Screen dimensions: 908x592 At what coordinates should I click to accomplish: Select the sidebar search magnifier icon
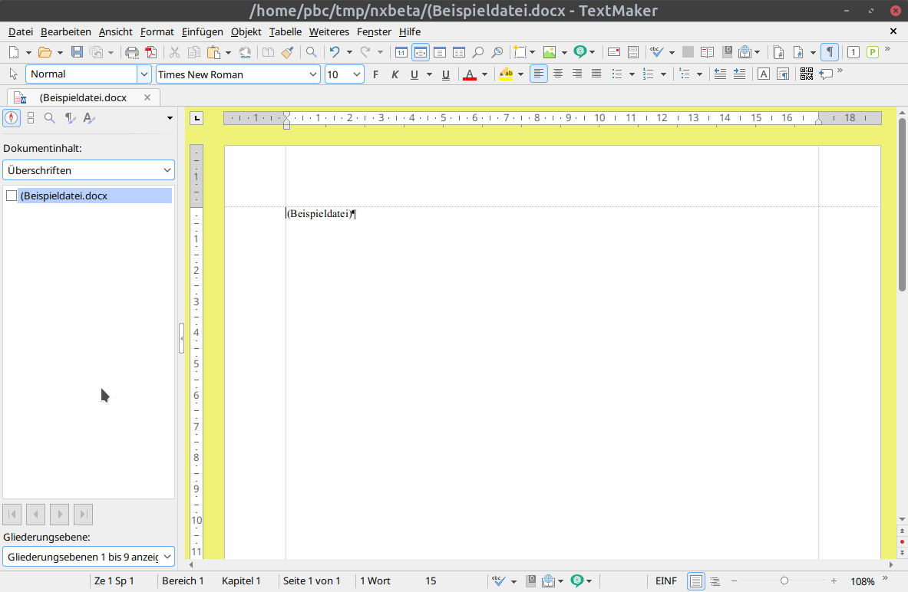coord(50,118)
